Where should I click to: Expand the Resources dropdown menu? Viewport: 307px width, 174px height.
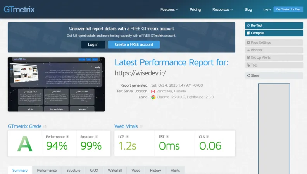[x=222, y=9]
